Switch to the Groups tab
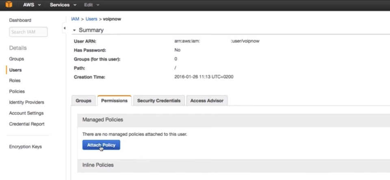The image size is (390, 180). pyautogui.click(x=83, y=101)
